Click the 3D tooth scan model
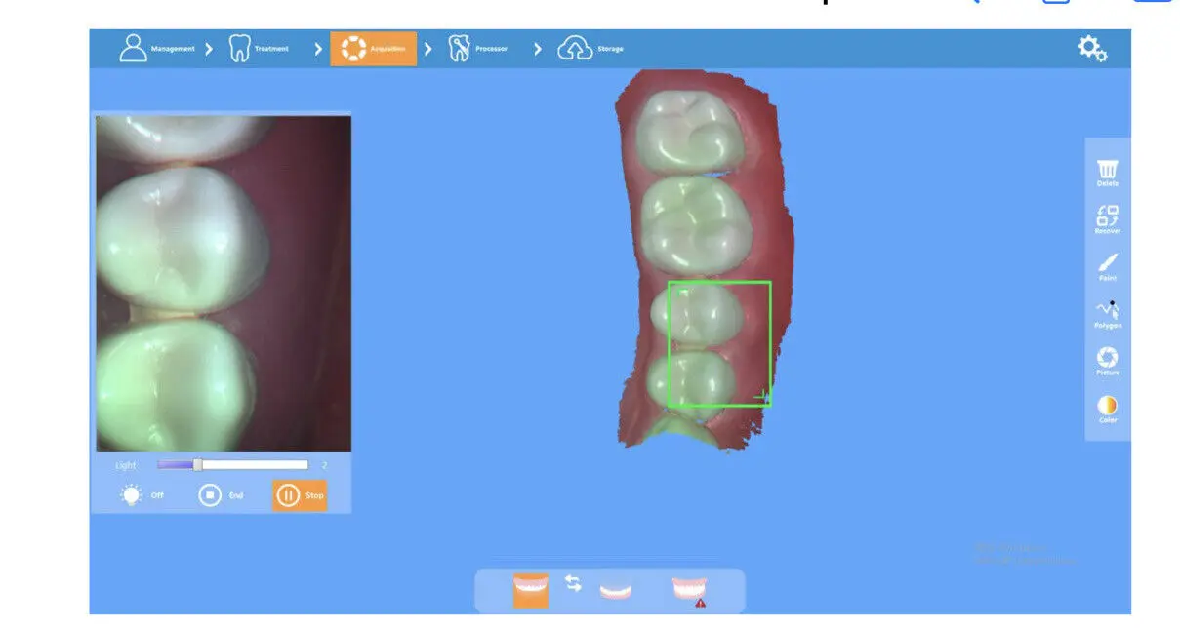 click(x=703, y=261)
